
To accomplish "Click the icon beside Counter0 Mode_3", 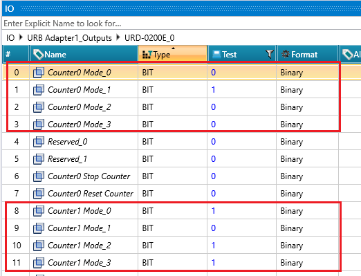I will [x=39, y=125].
